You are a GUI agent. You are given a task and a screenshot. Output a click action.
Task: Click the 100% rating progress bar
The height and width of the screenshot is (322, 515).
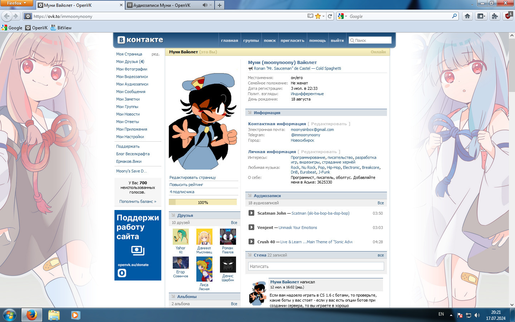point(203,202)
